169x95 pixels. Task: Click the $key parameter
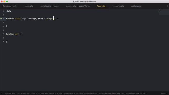(24, 19)
